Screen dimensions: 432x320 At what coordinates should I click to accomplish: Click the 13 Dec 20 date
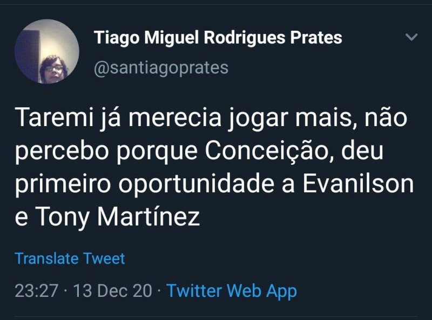click(x=112, y=291)
